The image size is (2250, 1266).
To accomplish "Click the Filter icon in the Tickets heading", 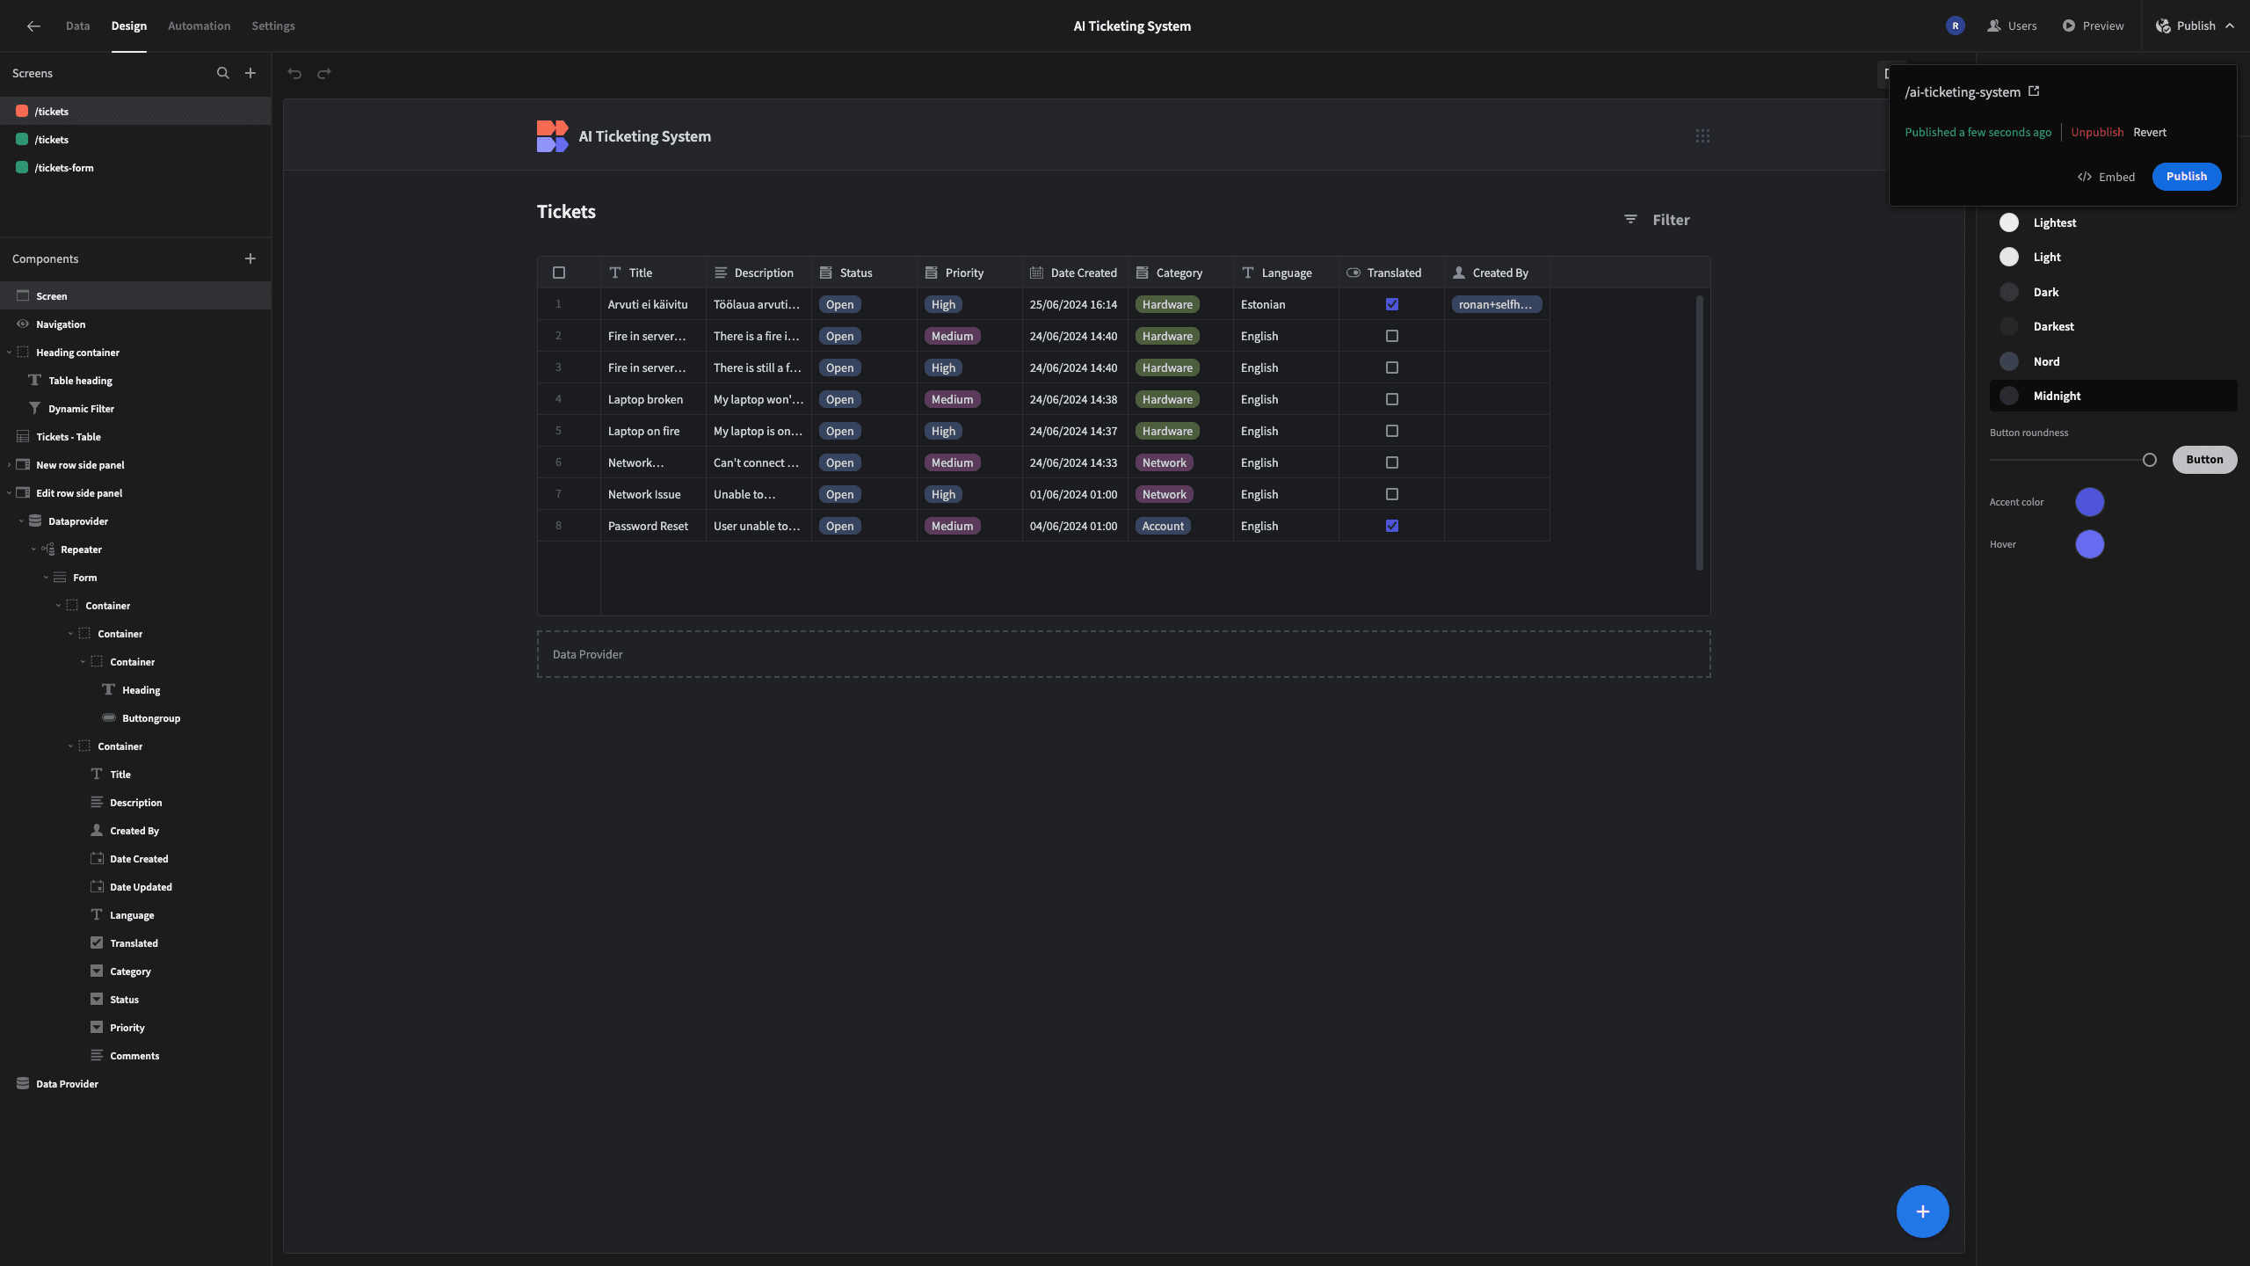I will 1630,219.
